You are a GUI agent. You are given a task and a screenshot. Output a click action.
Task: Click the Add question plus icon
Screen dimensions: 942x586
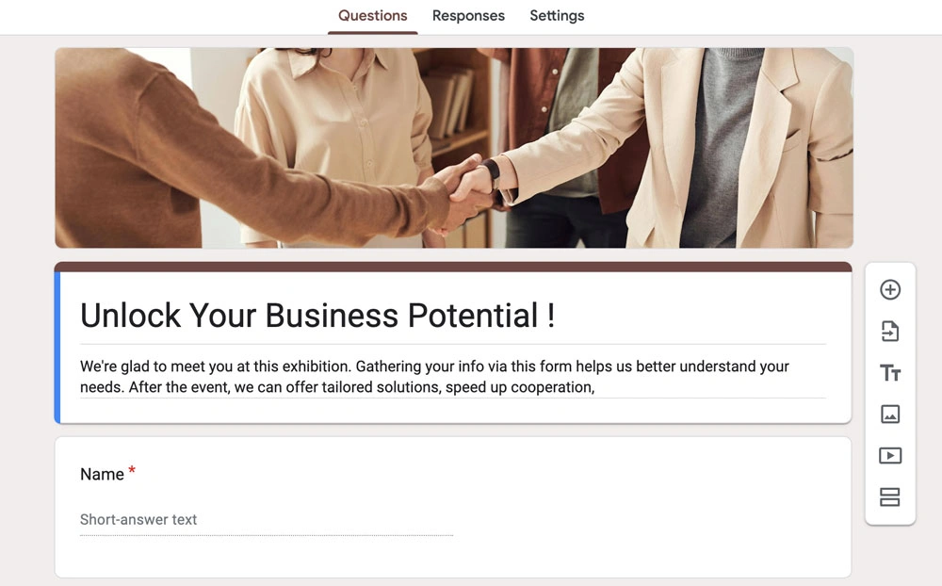890,290
